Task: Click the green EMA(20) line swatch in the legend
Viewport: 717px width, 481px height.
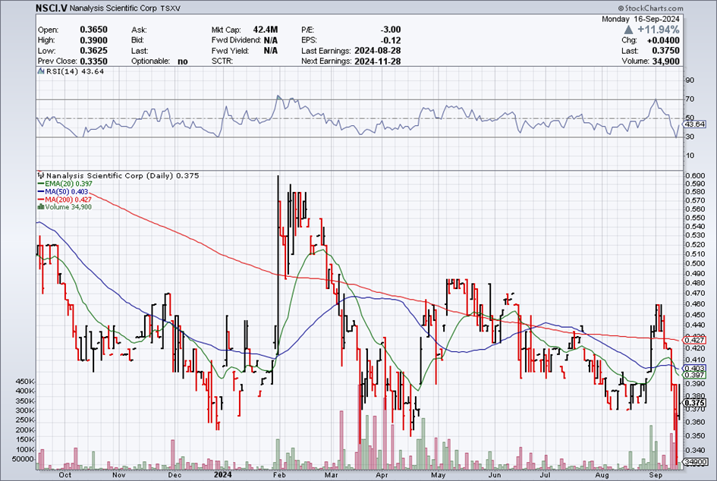Action: point(41,184)
